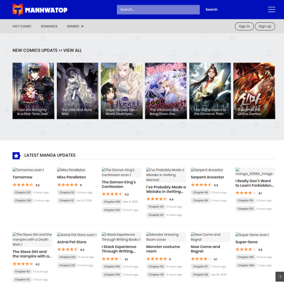The height and width of the screenshot is (284, 284).
Task: Open the Serpent Ancestor title link
Action: pyautogui.click(x=207, y=177)
